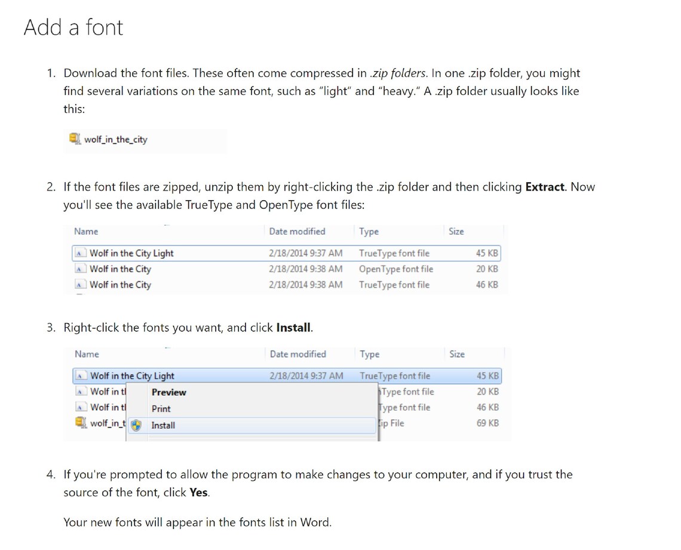The image size is (681, 550).
Task: Click the Date modified column header
Action: click(296, 232)
